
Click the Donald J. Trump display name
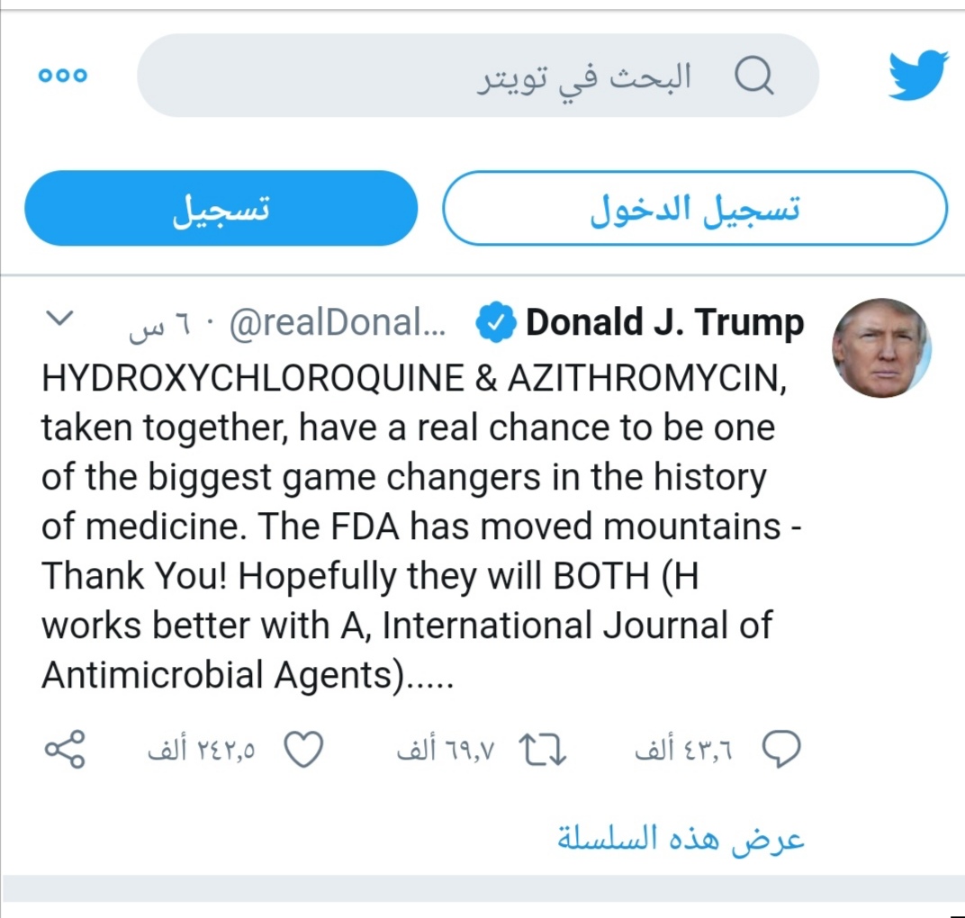click(x=664, y=322)
